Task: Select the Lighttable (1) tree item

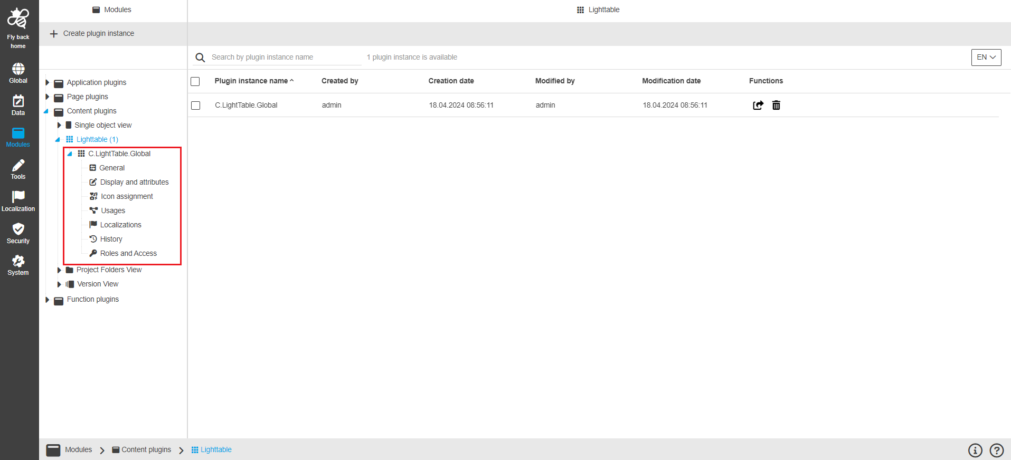Action: point(97,139)
